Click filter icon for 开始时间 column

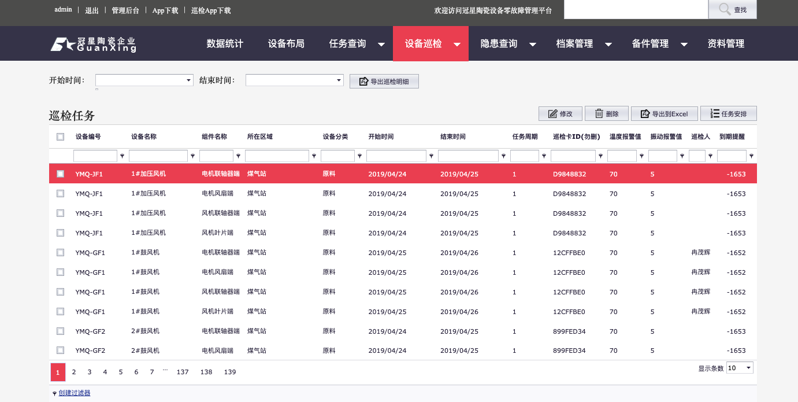pos(431,156)
